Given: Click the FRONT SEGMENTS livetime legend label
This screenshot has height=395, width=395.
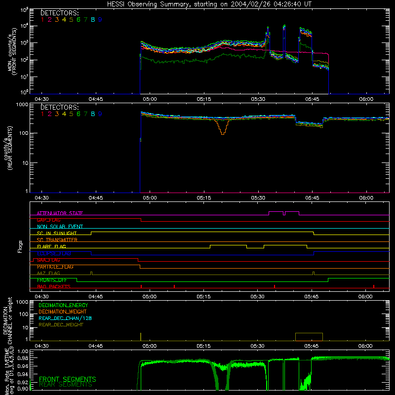Looking at the screenshot, I should (68, 379).
